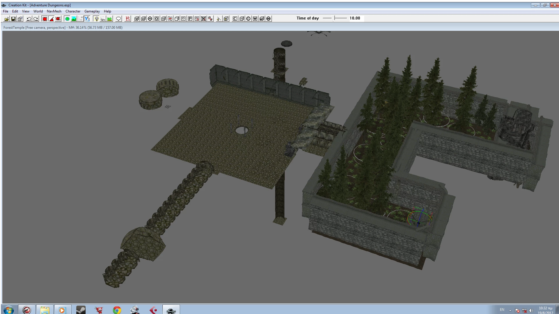This screenshot has width=559, height=314.
Task: Click the time of day value 10.00
Action: 355,18
